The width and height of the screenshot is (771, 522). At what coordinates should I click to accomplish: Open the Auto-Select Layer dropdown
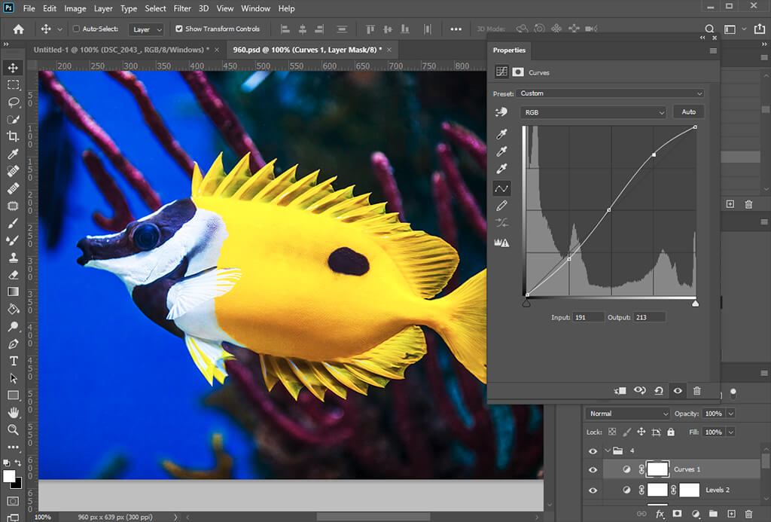pos(146,29)
